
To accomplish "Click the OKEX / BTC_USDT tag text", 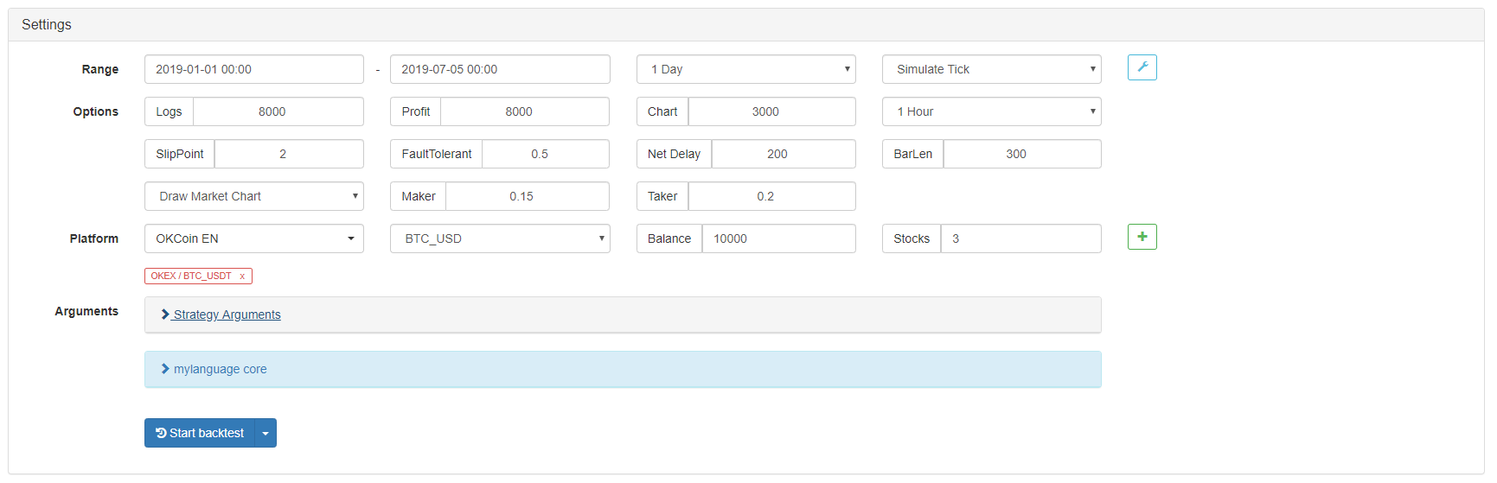I will (x=191, y=276).
